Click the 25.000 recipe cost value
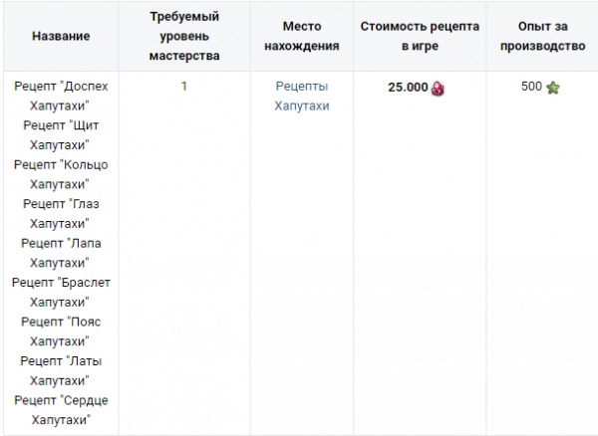598x436 pixels. coord(408,88)
